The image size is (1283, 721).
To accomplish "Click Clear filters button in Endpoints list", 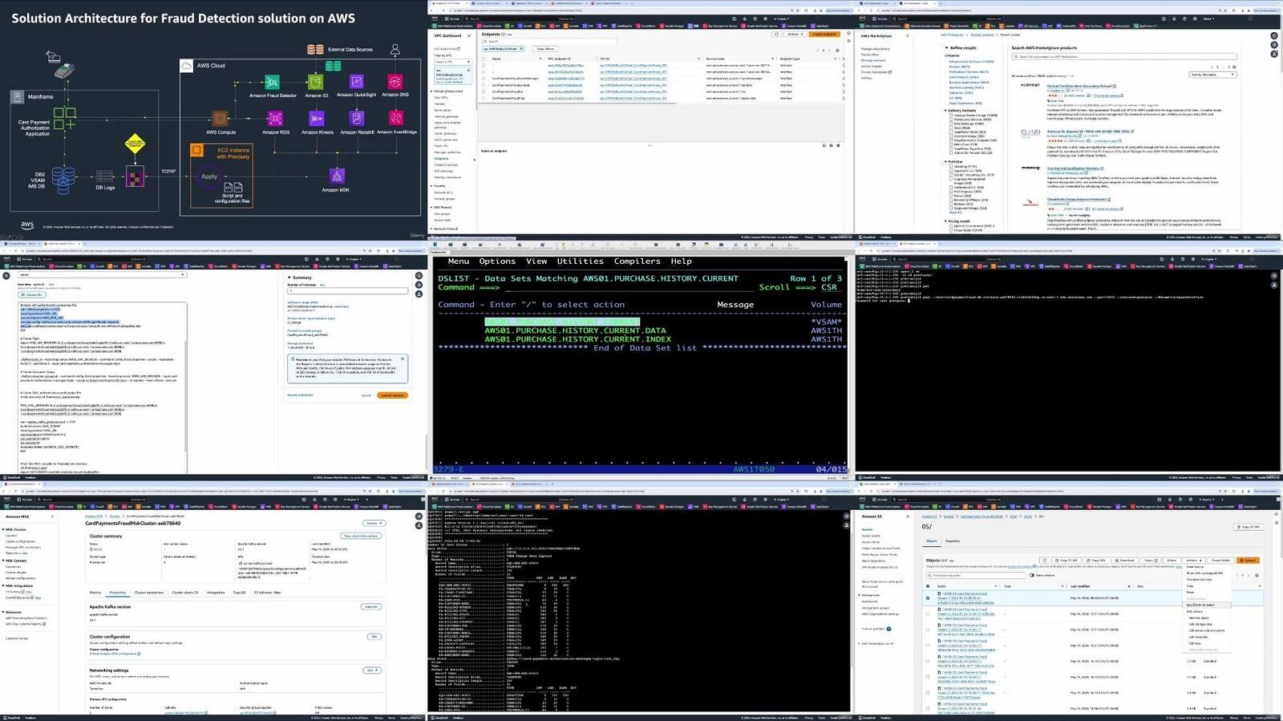I will tap(545, 49).
